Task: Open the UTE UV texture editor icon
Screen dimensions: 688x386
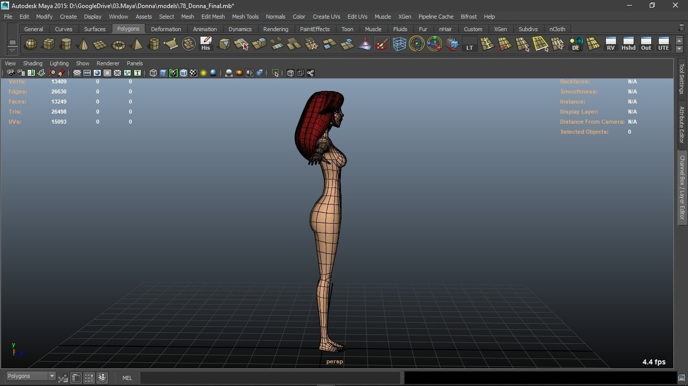Action: [x=663, y=44]
